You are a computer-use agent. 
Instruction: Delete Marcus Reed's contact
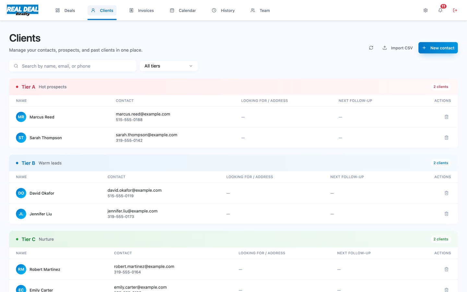[447, 117]
